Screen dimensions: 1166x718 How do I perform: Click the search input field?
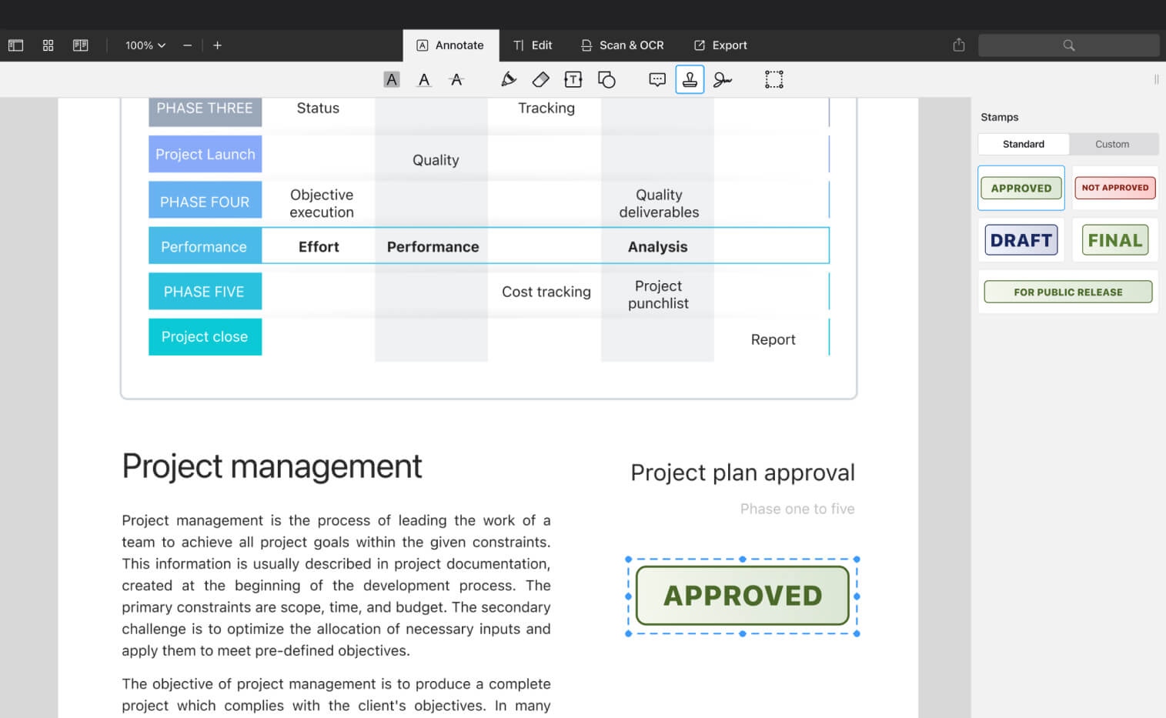[x=1068, y=45]
